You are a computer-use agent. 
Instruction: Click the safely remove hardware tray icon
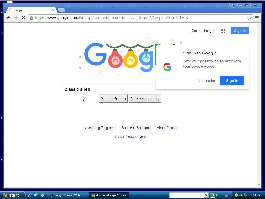tap(246, 195)
